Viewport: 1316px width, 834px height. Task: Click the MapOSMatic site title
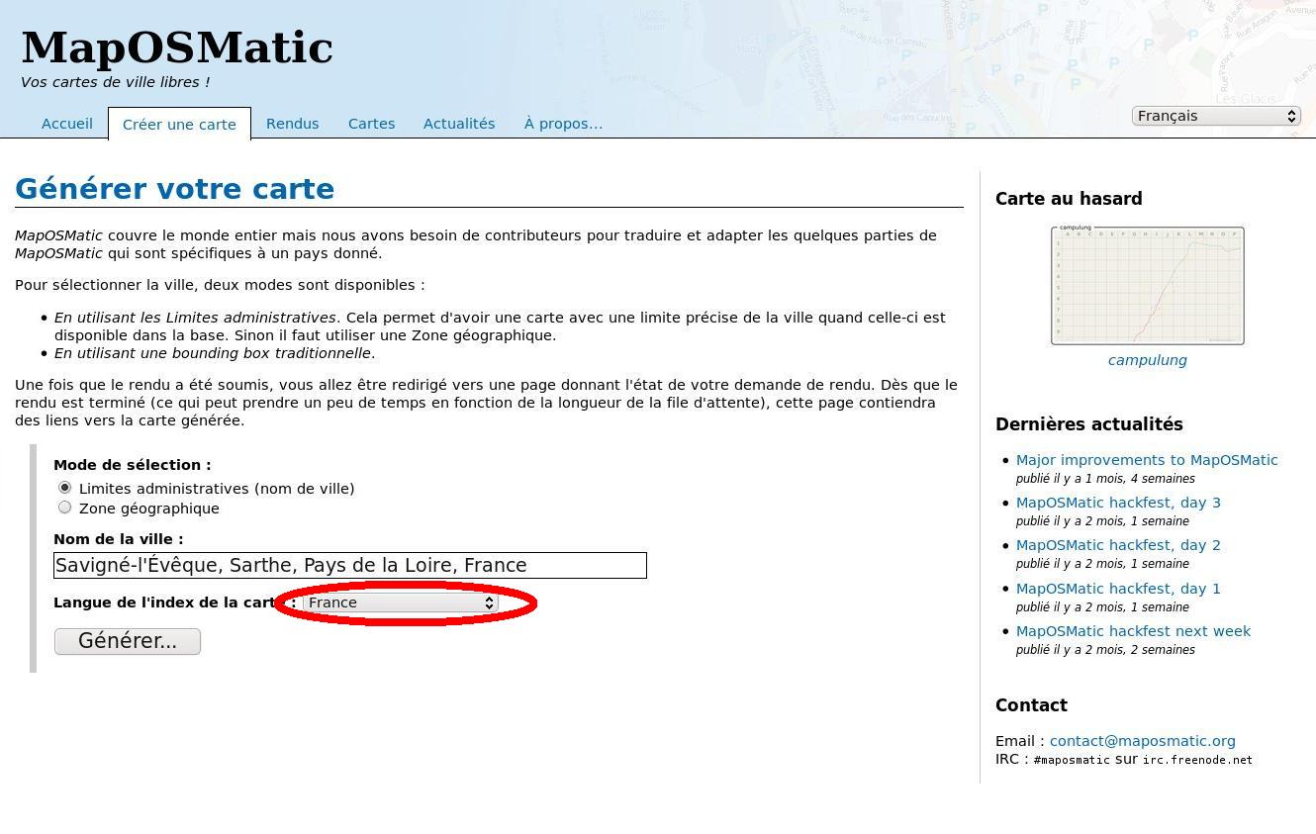click(177, 47)
